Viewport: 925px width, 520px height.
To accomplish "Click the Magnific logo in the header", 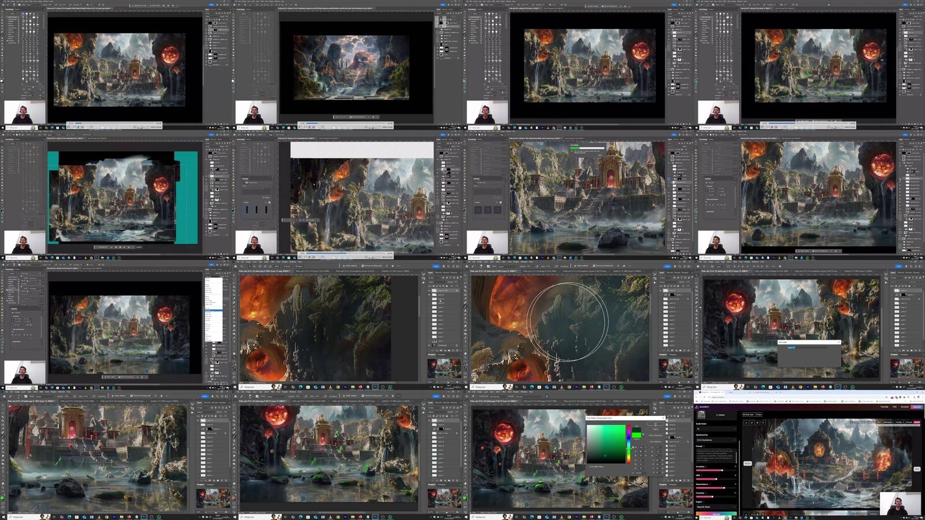I will click(x=702, y=407).
